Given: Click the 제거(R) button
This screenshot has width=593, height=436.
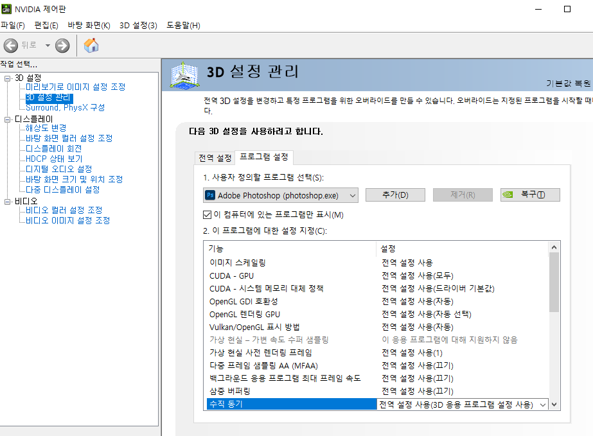Looking at the screenshot, I should [x=463, y=195].
